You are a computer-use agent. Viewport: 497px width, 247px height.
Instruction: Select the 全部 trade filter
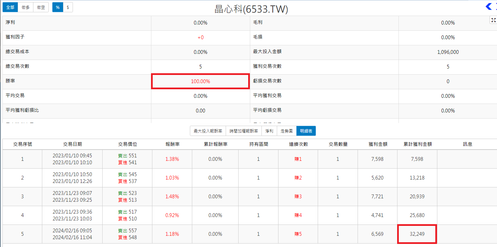point(10,7)
